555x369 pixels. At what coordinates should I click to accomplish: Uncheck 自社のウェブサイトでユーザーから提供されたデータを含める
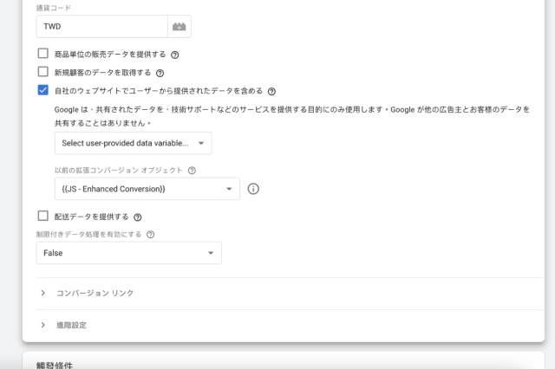[x=42, y=90]
